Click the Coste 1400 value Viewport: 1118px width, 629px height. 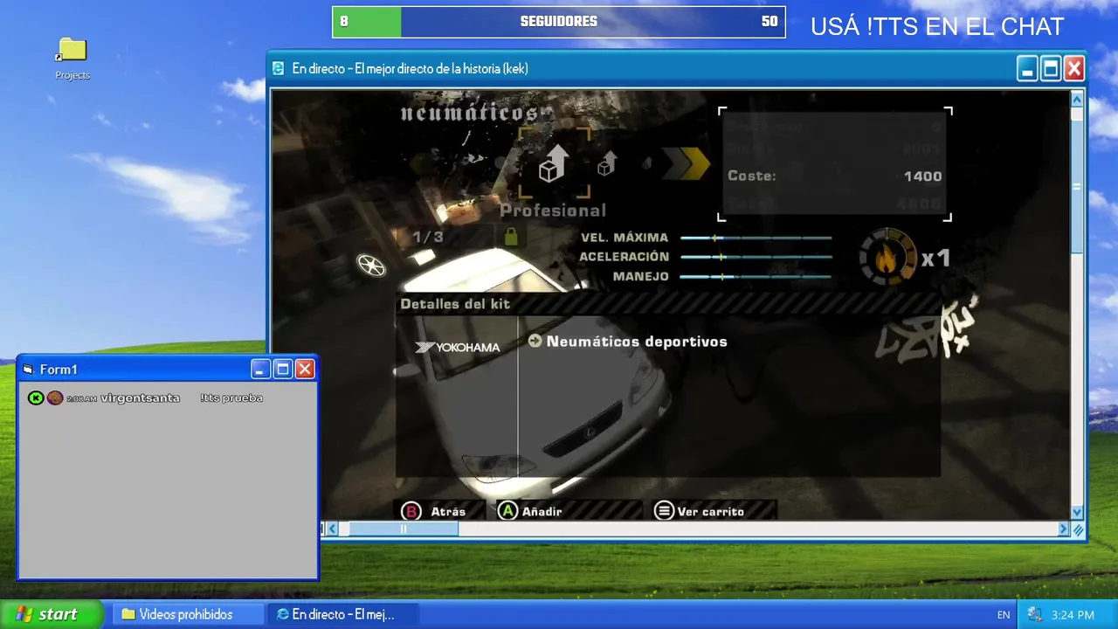click(922, 176)
